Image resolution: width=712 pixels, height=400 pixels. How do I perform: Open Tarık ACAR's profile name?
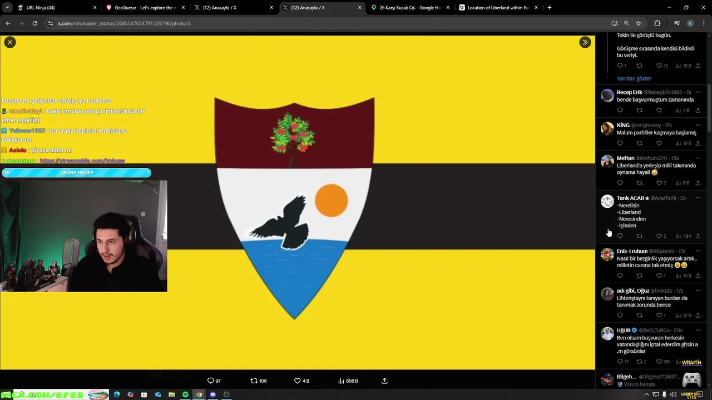[x=632, y=198]
